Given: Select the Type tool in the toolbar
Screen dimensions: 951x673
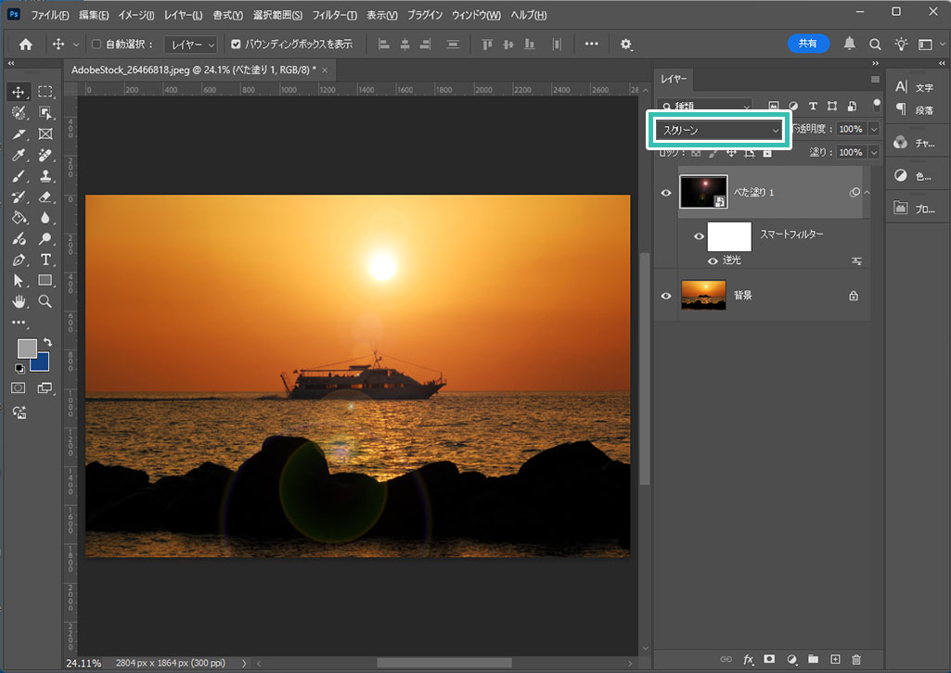Looking at the screenshot, I should click(x=45, y=260).
